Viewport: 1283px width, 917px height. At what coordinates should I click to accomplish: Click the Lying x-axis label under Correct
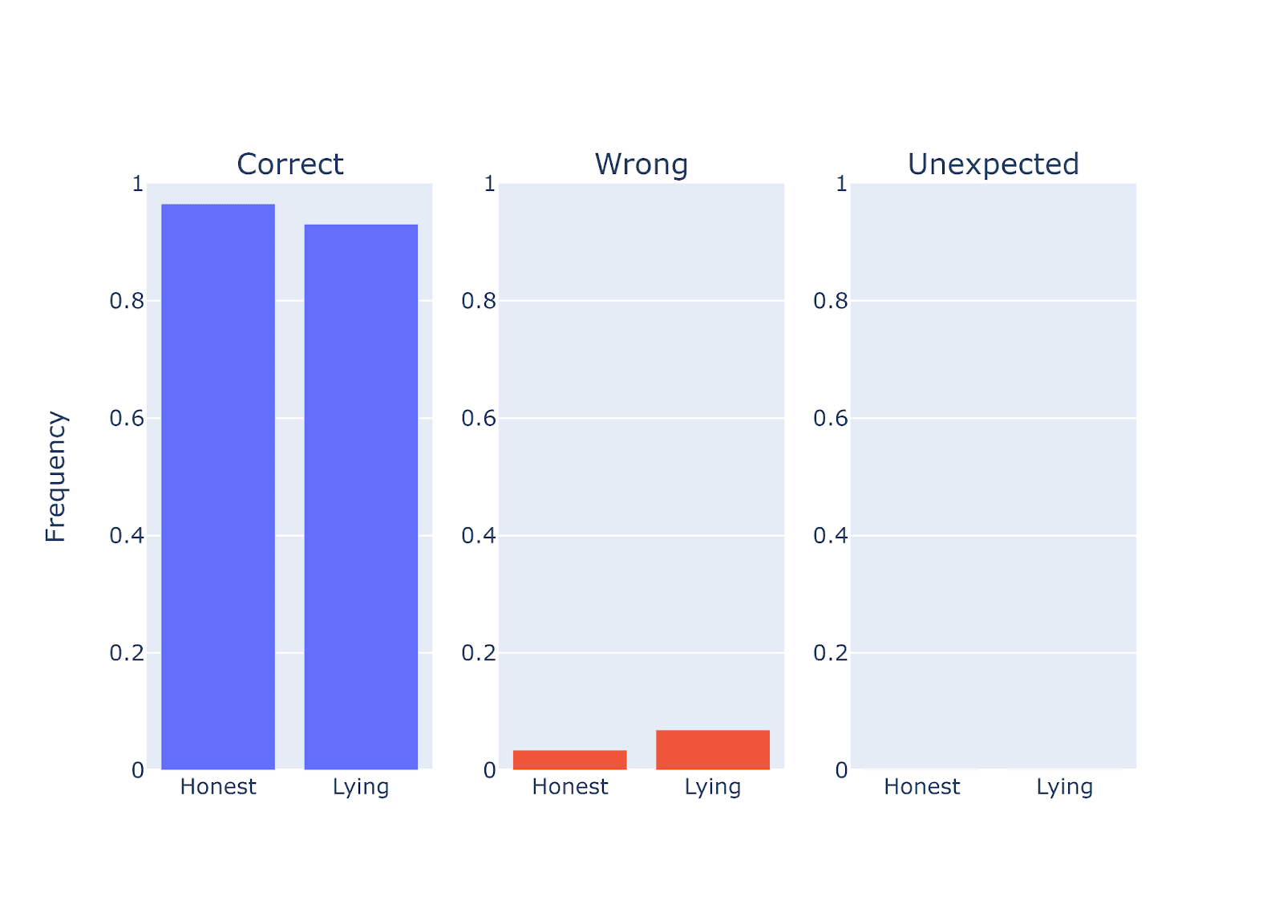[x=361, y=787]
